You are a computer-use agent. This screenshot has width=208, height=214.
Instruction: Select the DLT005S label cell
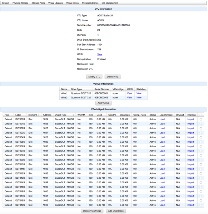pos(20,142)
